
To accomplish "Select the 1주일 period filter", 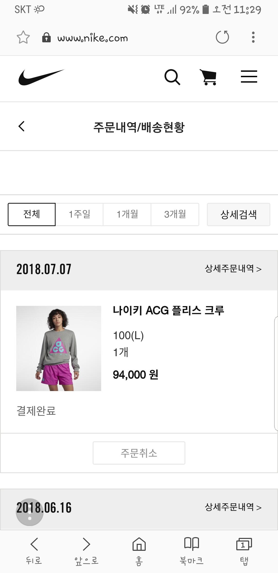I will [79, 214].
